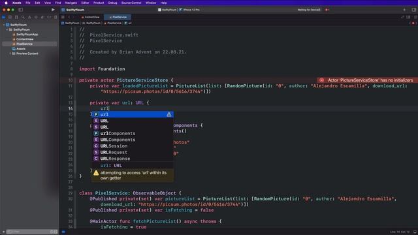This screenshot has height=235, width=418.
Task: Open the Navigate menu
Action: [71, 3]
